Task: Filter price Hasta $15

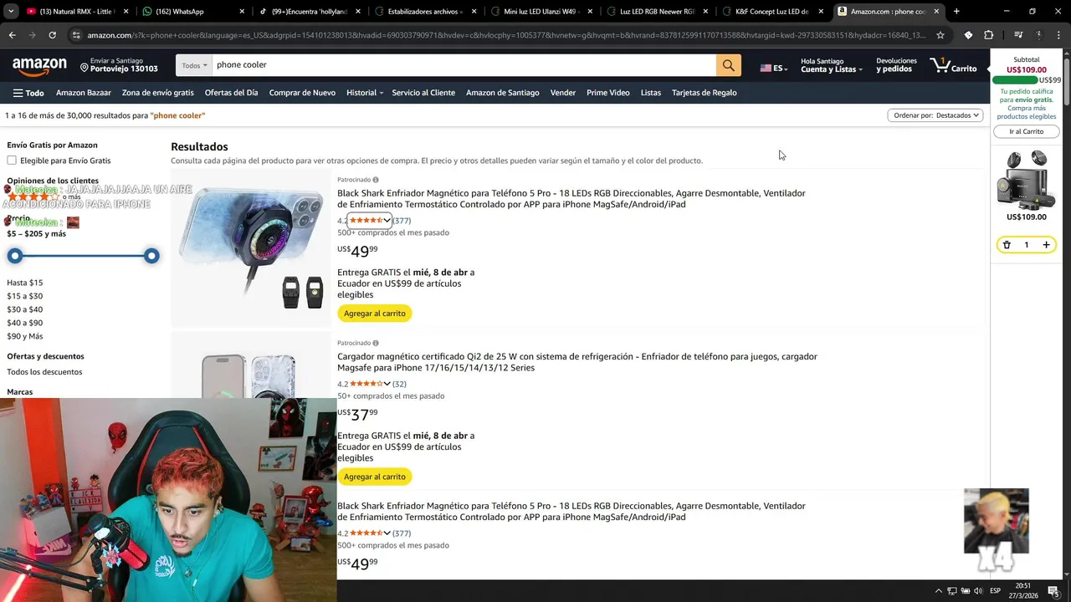Action: click(x=25, y=283)
